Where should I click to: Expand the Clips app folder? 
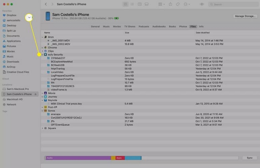[43, 51]
